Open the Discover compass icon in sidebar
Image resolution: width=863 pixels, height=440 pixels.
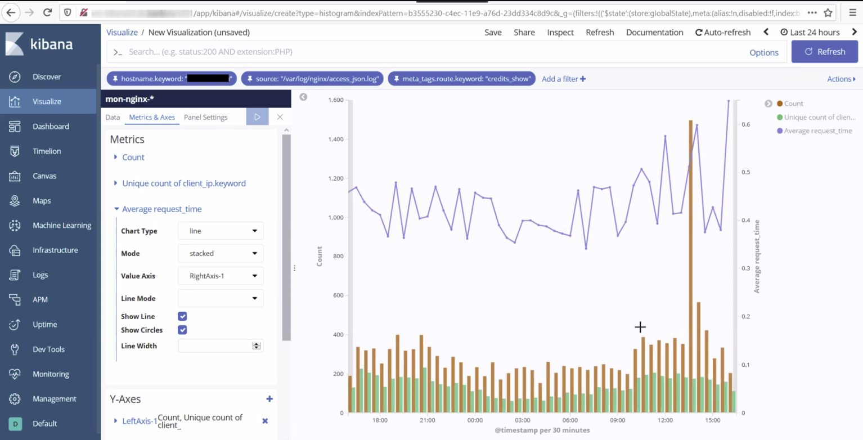point(15,77)
